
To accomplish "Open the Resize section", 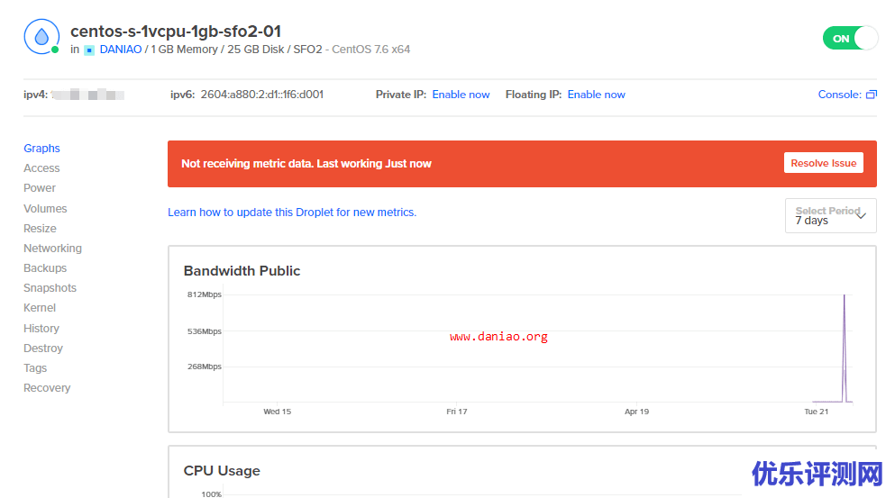I will tap(40, 229).
